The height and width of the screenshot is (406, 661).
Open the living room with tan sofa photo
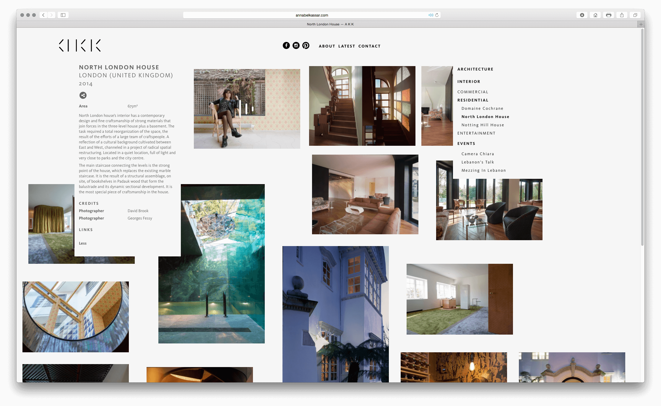tap(365, 194)
